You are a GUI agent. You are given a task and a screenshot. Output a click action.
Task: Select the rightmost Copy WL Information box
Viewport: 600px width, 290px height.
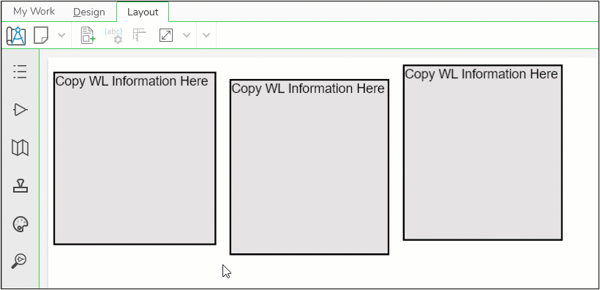(482, 152)
